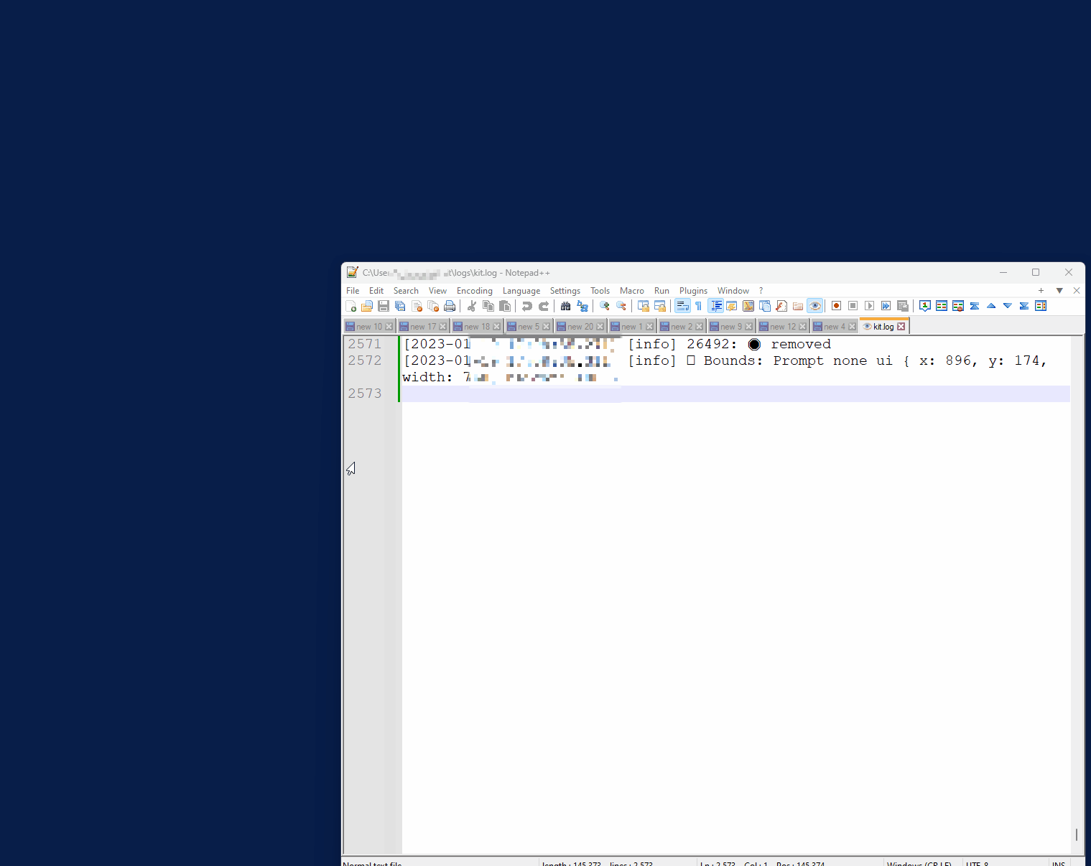Play the recorded macro icon
This screenshot has width=1091, height=866.
click(869, 306)
